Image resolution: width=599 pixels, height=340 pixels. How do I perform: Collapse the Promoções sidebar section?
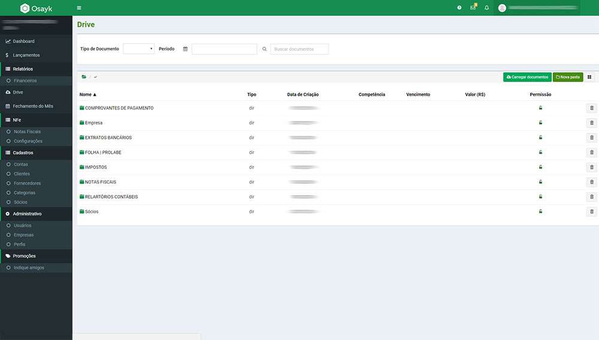(x=37, y=256)
